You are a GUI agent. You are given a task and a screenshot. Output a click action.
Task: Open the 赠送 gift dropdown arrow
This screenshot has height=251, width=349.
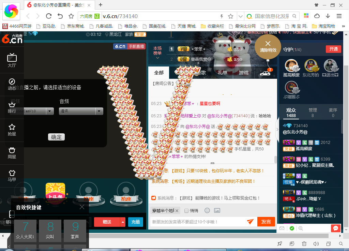click(123, 222)
